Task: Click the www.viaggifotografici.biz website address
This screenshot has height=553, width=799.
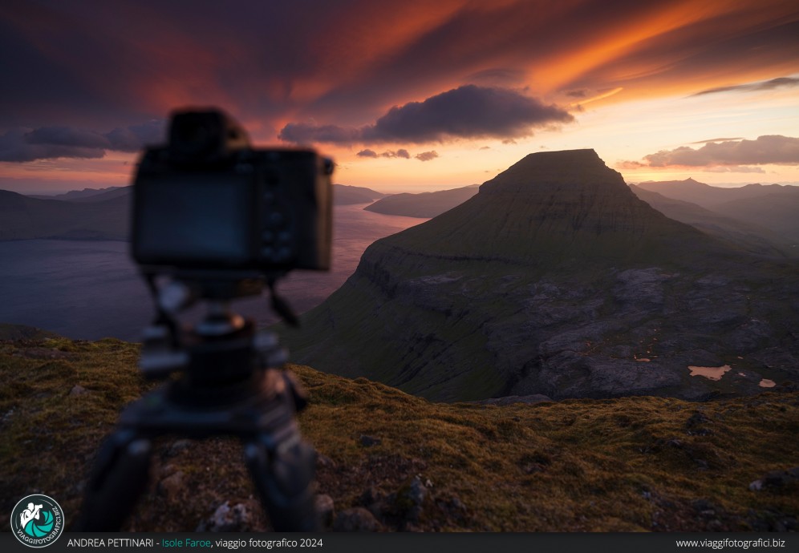Action: pyautogui.click(x=730, y=543)
